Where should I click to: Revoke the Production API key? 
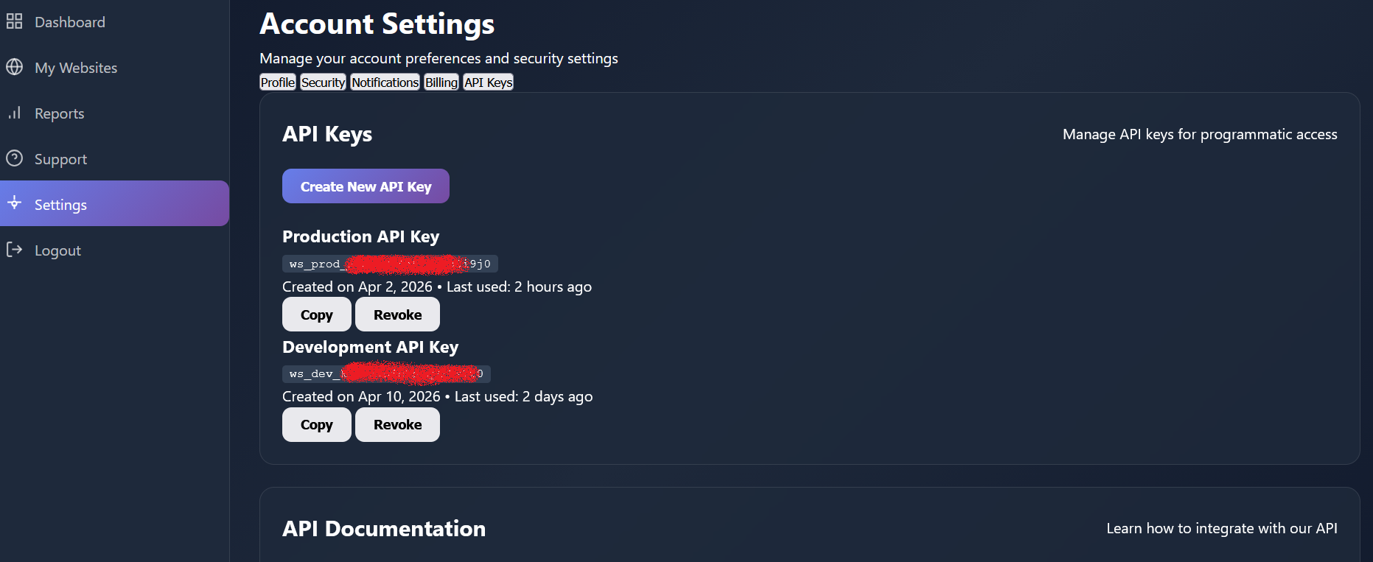coord(397,315)
